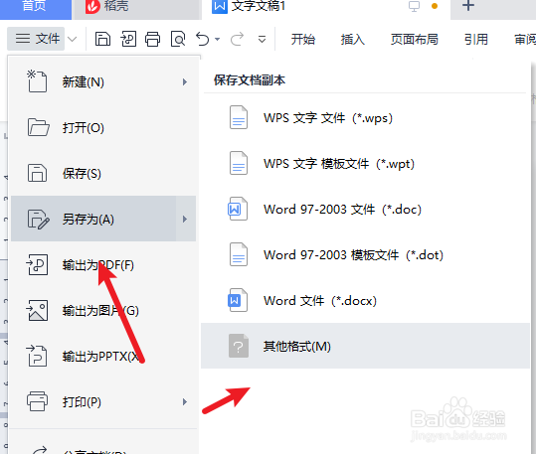Click the new document icon beside 新建
Image resolution: width=536 pixels, height=454 pixels.
tap(37, 81)
